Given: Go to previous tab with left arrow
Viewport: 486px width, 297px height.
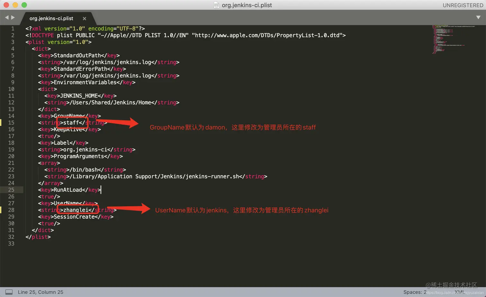Looking at the screenshot, I should click(x=6, y=17).
